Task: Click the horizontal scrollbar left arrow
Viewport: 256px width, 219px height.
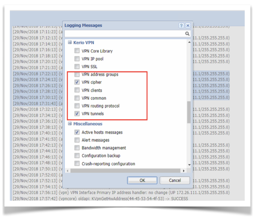Action: point(68,171)
